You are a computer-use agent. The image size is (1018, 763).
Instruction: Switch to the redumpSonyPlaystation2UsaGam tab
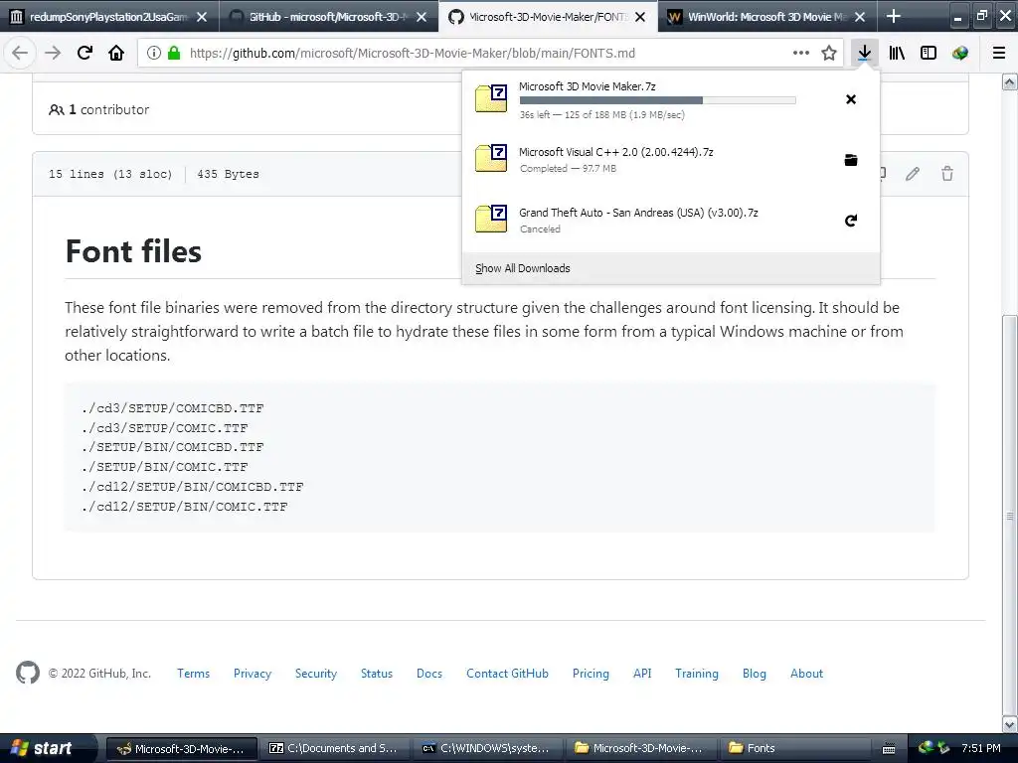[x=109, y=17]
